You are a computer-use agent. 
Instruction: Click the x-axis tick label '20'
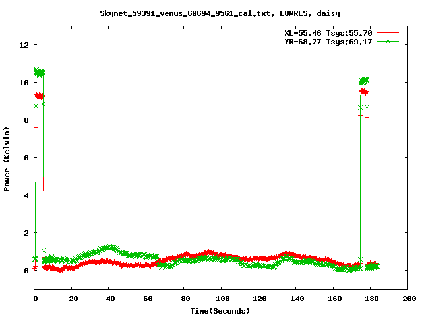pos(73,299)
